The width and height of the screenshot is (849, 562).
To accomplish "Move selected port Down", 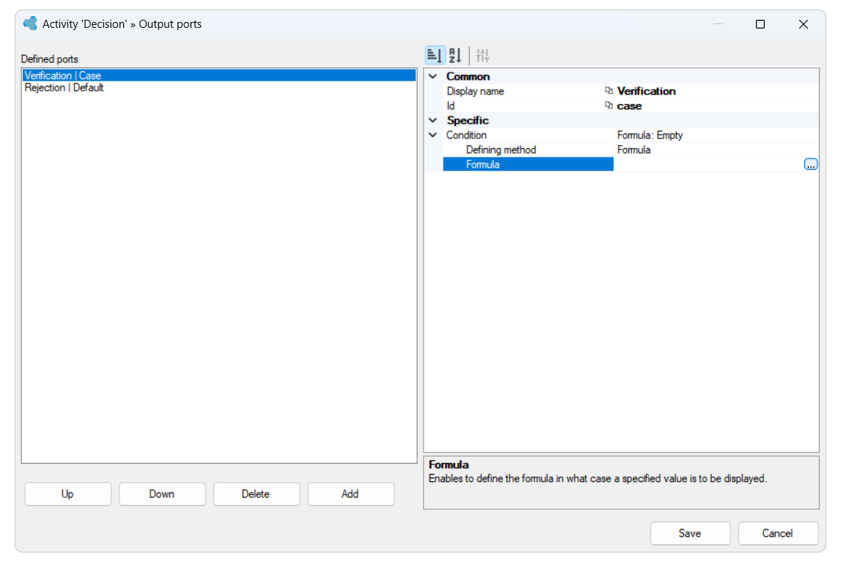I will pyautogui.click(x=162, y=494).
